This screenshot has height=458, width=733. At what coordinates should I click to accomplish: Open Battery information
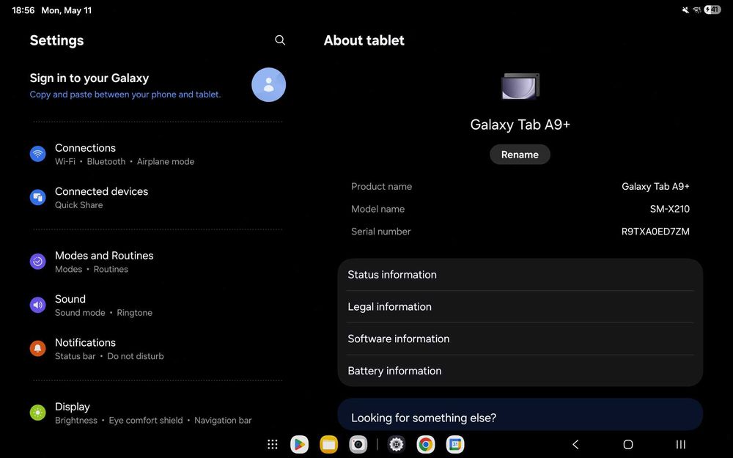[520, 371]
